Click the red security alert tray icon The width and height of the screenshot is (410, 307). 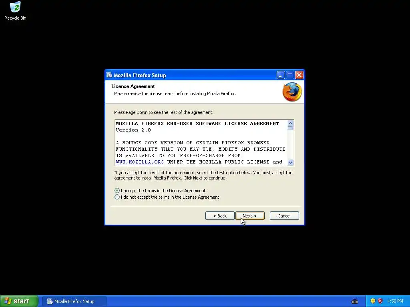380,301
